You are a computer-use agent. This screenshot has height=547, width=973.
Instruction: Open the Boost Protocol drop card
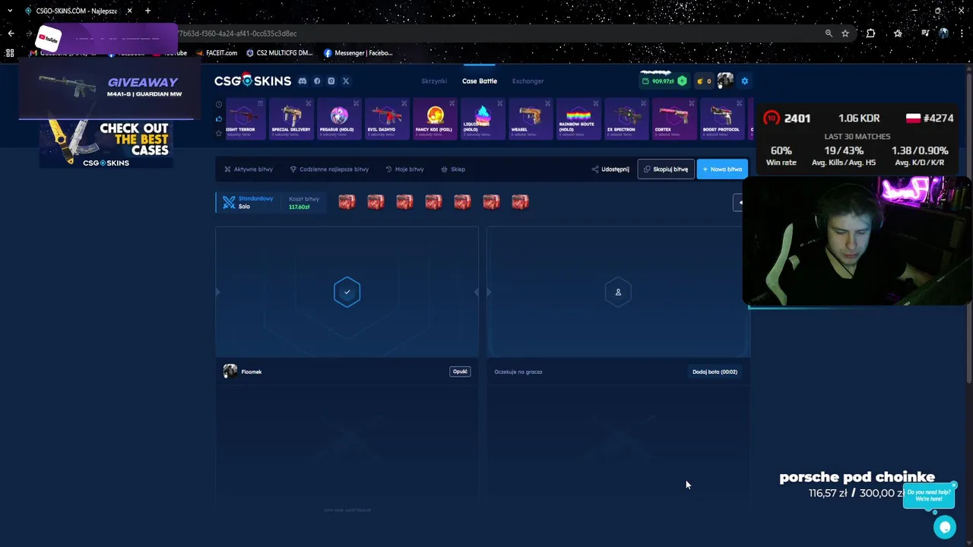click(x=722, y=119)
